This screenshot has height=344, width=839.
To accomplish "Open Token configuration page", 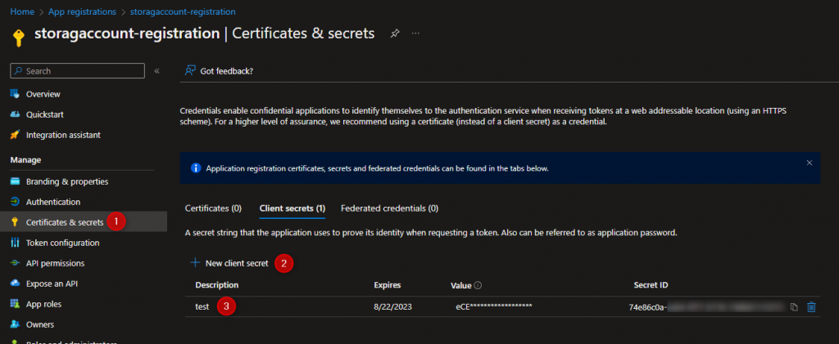I will (x=62, y=243).
